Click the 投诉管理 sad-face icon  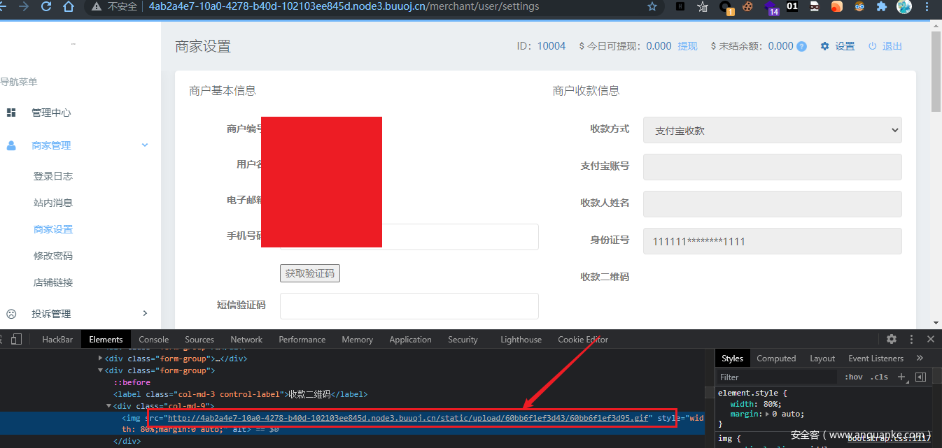pos(11,314)
